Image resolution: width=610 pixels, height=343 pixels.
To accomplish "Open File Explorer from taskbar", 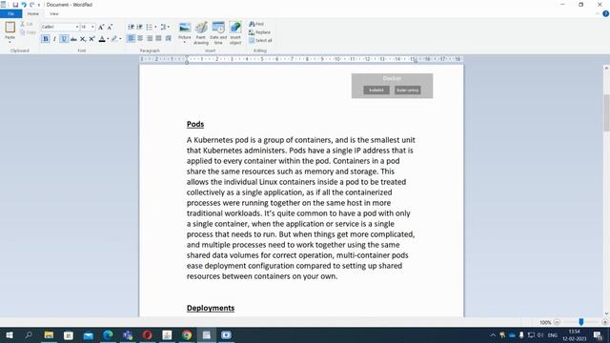I will (49, 334).
